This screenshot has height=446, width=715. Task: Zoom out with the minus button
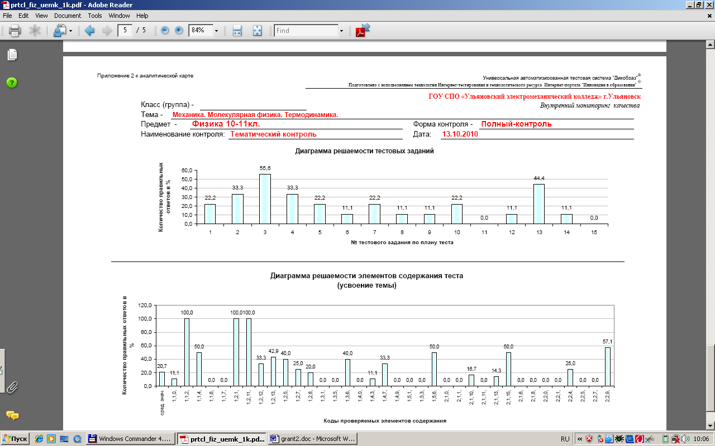click(x=165, y=31)
